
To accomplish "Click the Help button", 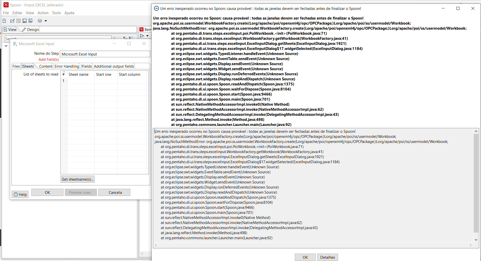I will [x=20, y=194].
